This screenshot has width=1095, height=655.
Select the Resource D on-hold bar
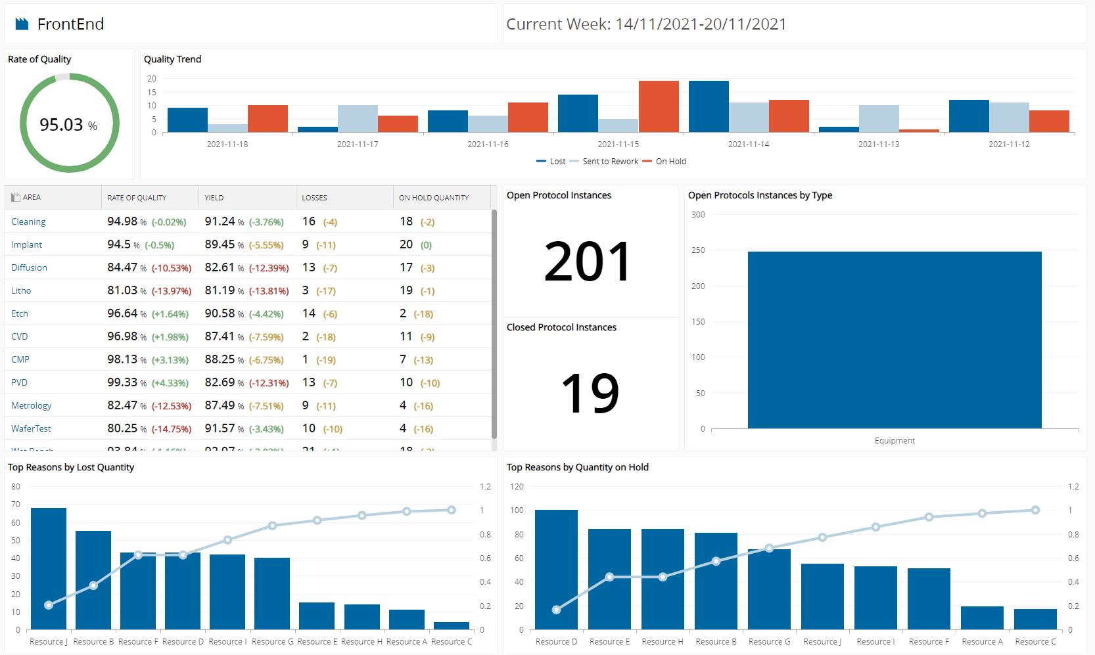coord(556,570)
